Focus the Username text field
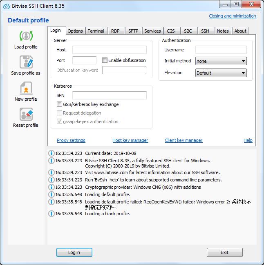 [x=221, y=50]
